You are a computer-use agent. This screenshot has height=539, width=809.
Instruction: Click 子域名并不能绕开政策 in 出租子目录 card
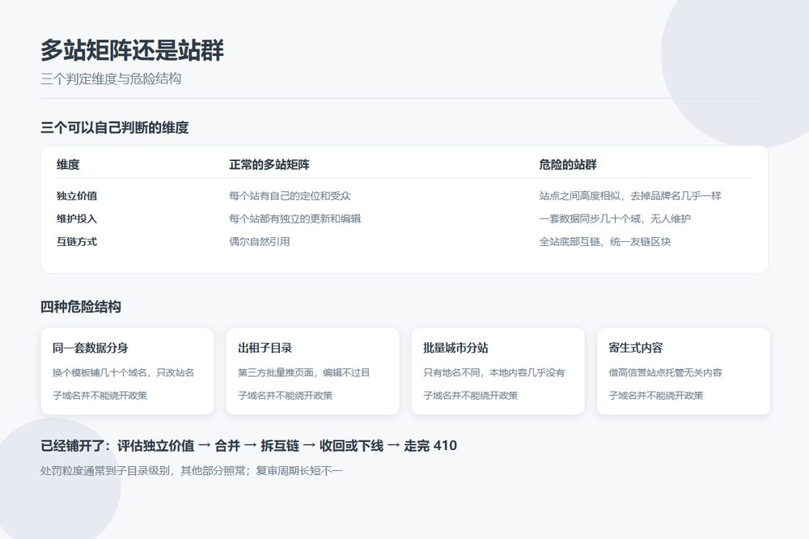286,396
